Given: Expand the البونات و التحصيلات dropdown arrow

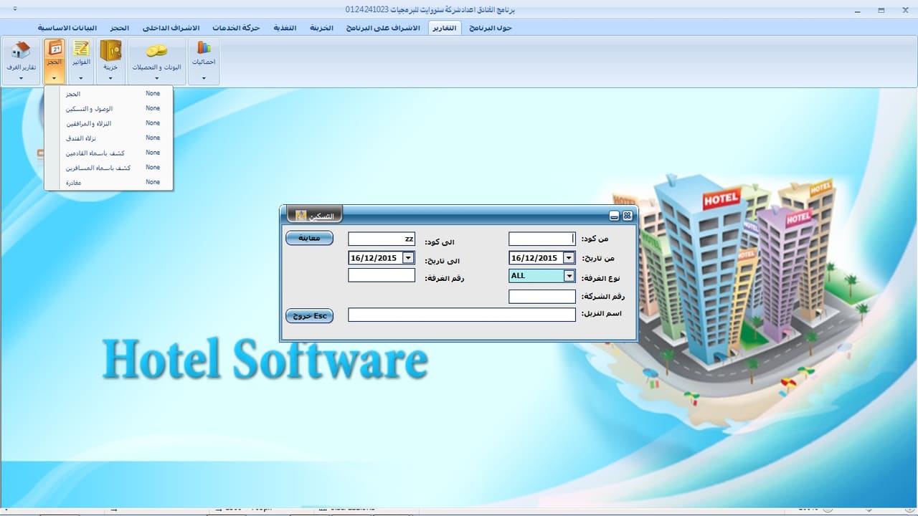Looking at the screenshot, I should tap(156, 78).
